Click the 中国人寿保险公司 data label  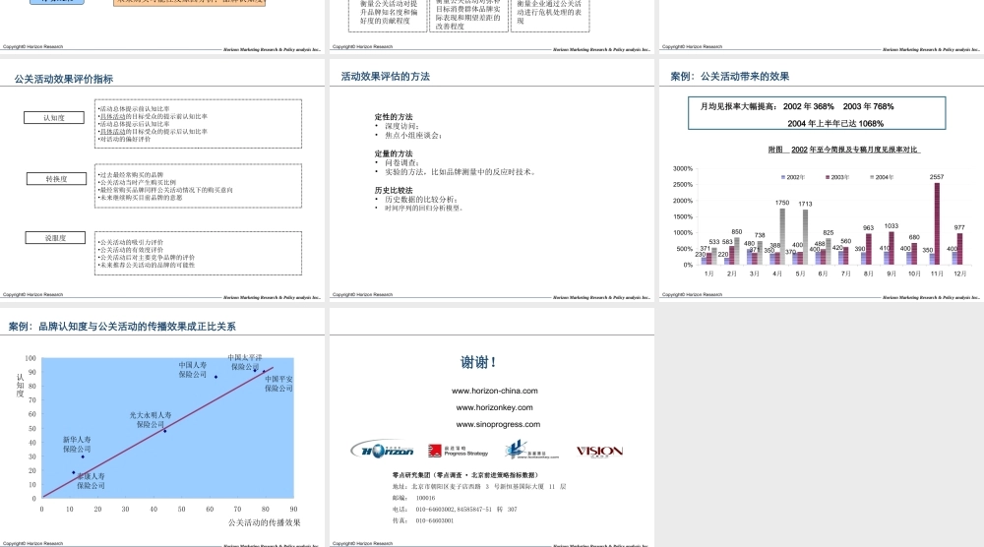(193, 370)
